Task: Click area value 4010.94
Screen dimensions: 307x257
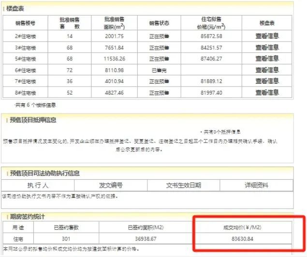Action: [x=115, y=81]
